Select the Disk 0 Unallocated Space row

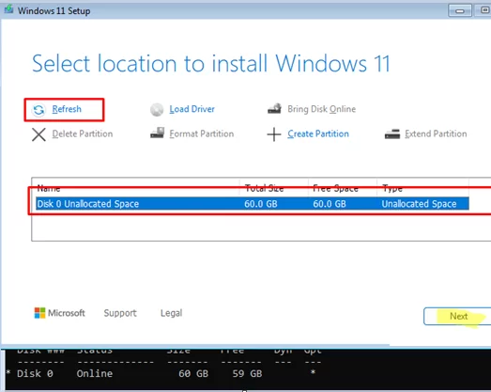[253, 204]
